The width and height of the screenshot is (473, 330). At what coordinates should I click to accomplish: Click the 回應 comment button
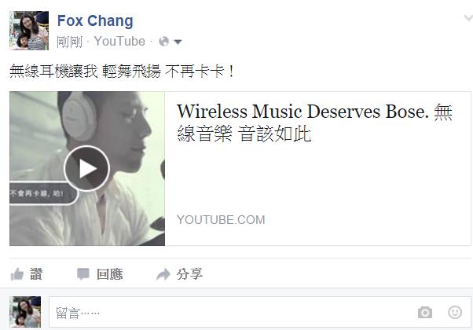click(109, 274)
